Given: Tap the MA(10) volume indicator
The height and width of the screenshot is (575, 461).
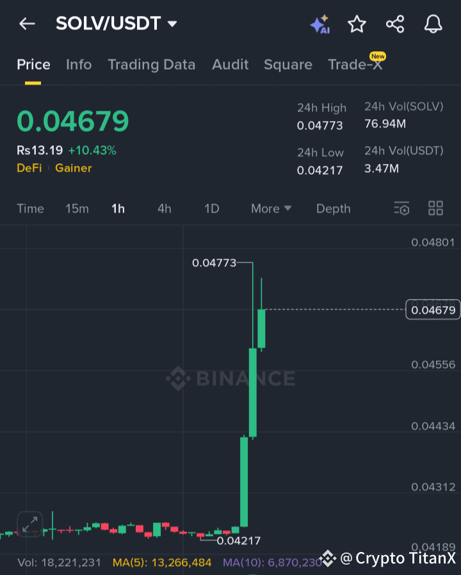Looking at the screenshot, I should [272, 563].
